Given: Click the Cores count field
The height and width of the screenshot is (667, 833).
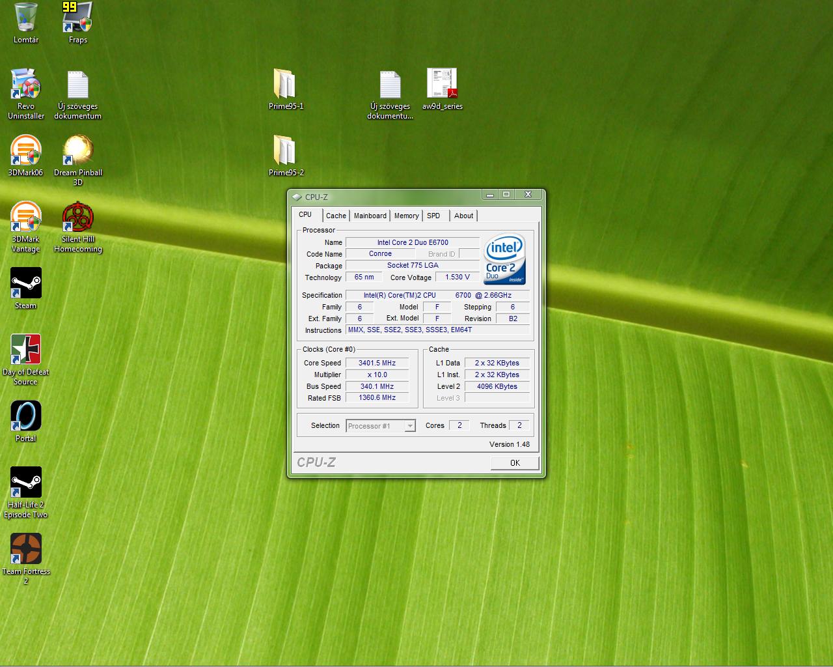Looking at the screenshot, I should (459, 425).
